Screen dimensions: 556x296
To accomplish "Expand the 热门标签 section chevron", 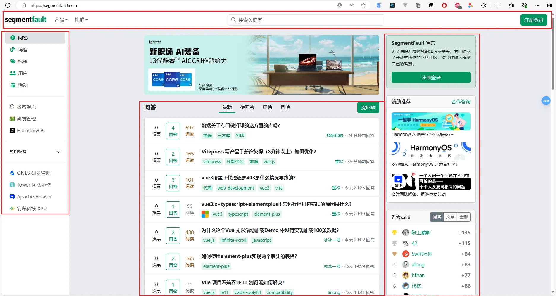I will 58,152.
